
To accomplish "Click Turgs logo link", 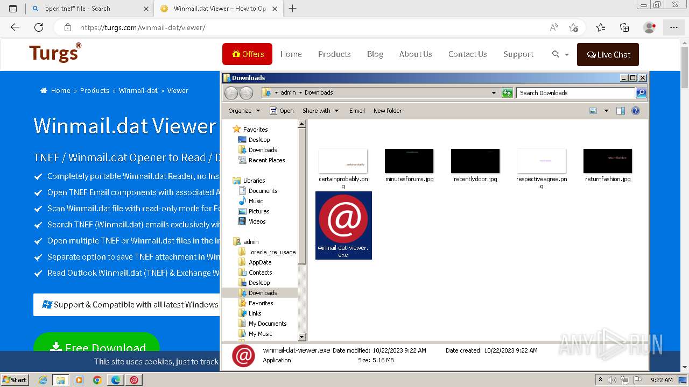I will [x=55, y=52].
